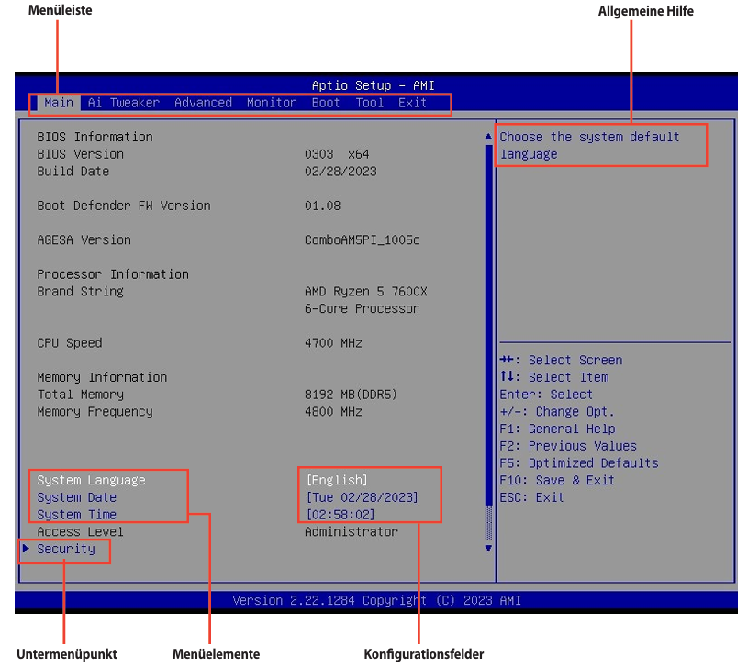Click the BIOS Version label
The image size is (748, 668).
[81, 154]
